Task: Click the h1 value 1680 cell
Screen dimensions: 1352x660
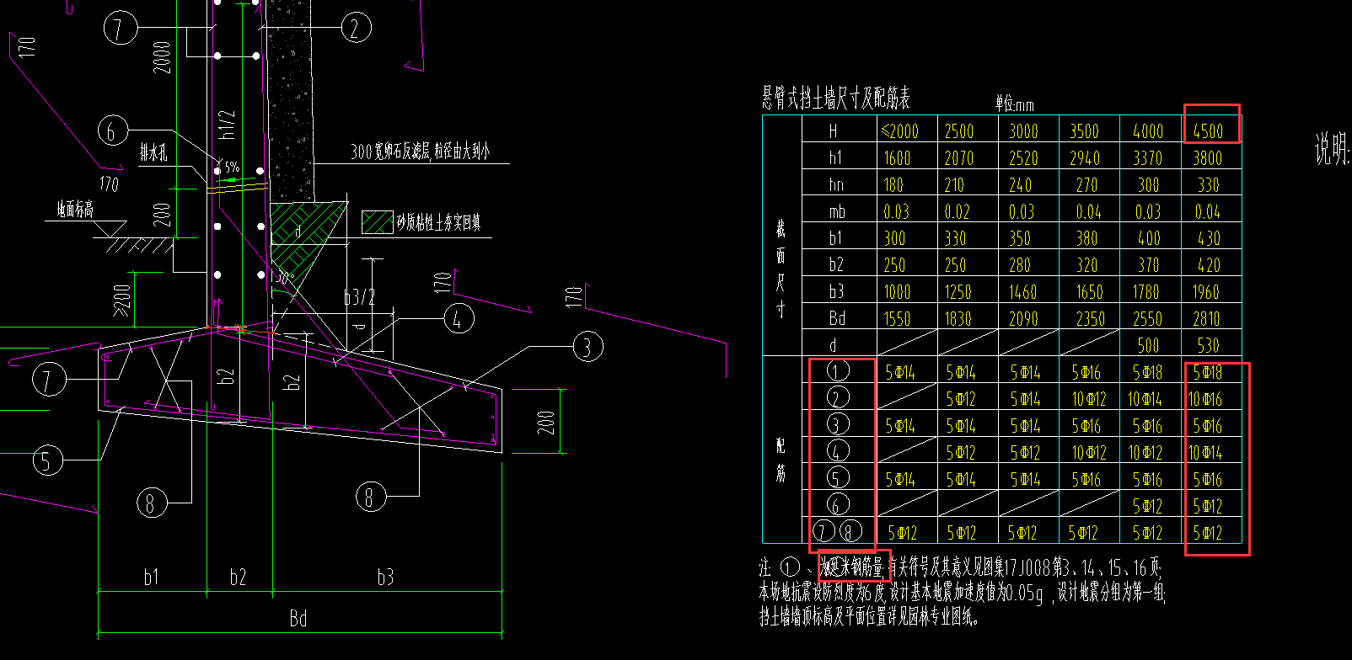Action: click(x=897, y=158)
